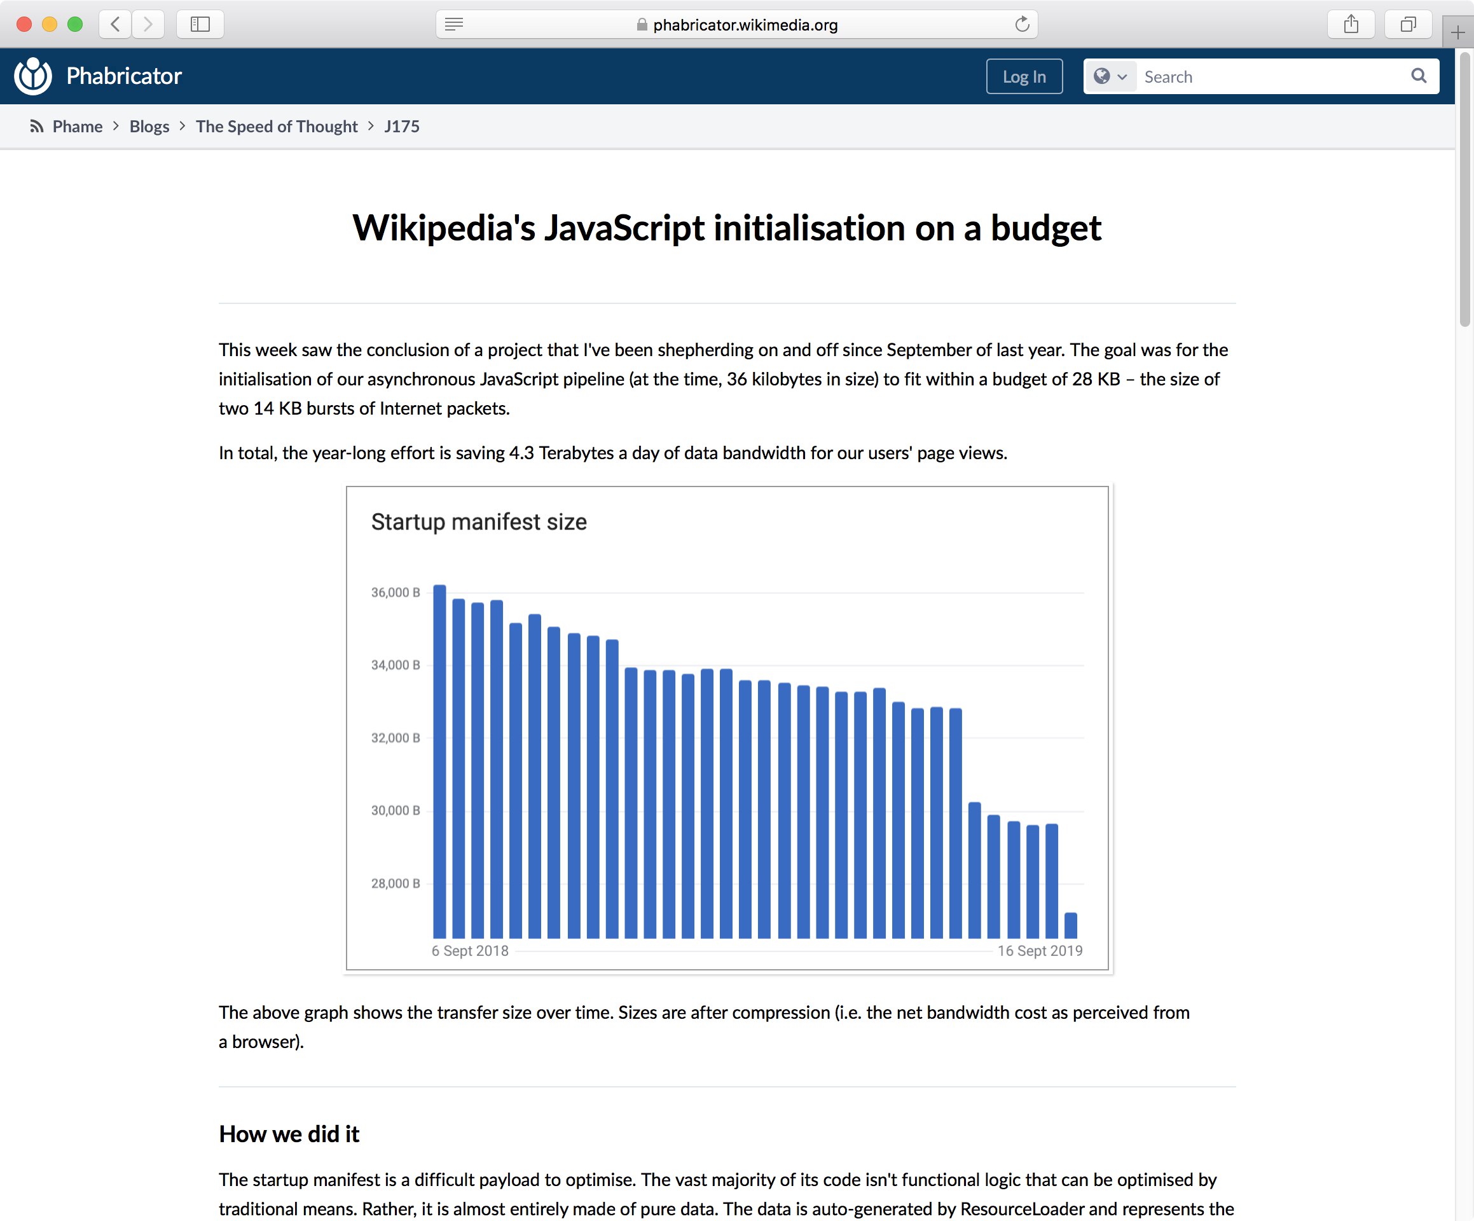Viewport: 1474px width, 1221px height.
Task: Show all tabs overview icon
Action: click(1408, 25)
